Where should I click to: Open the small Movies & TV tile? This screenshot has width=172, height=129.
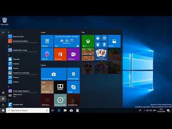coord(98,38)
